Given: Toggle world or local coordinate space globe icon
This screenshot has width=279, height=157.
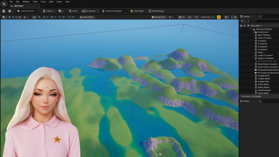Looking at the screenshot, I should pos(25,17).
